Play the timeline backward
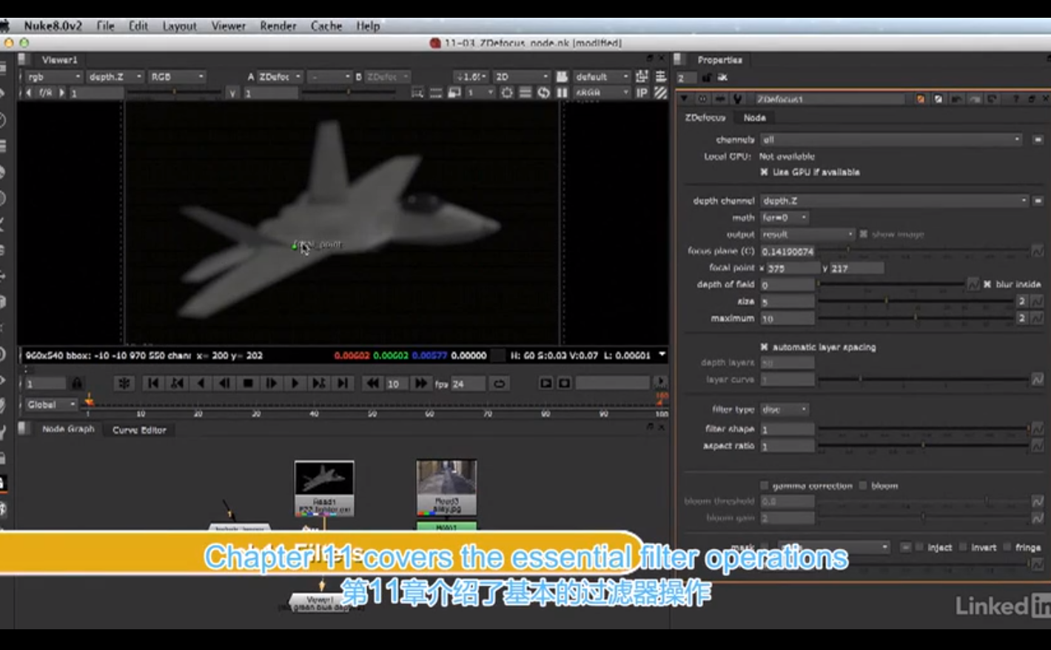This screenshot has height=650, width=1051. (201, 383)
